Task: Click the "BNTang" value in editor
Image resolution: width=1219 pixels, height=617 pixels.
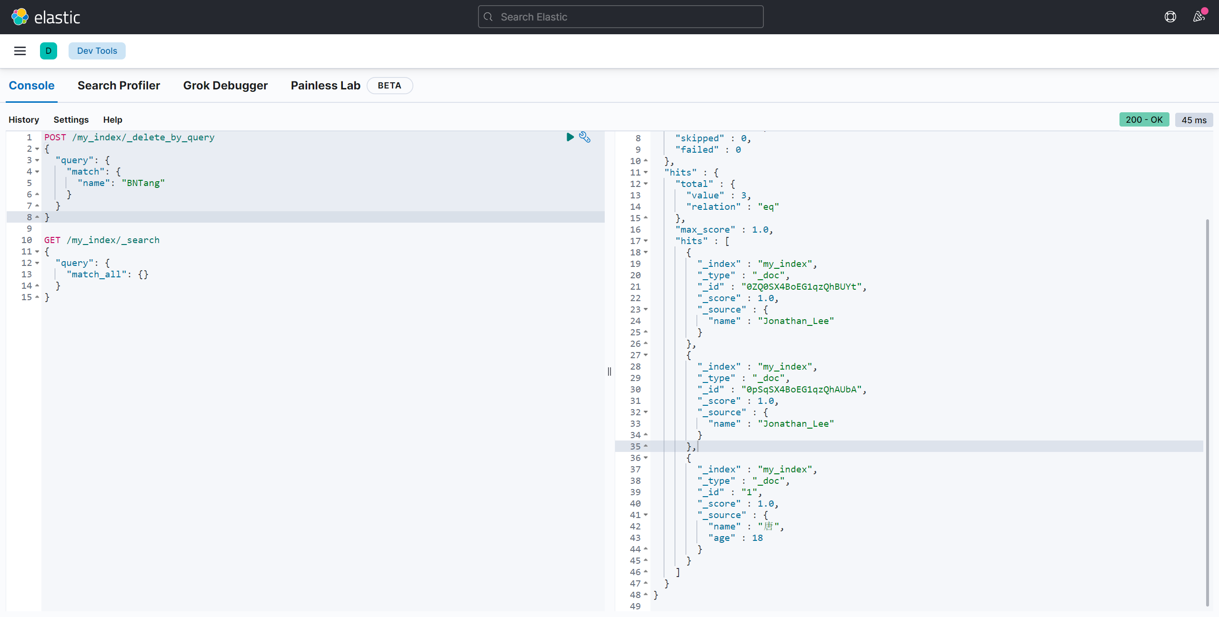Action: (x=143, y=183)
